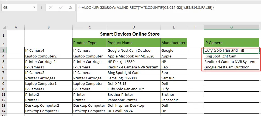
Task: Click inside the formula bar VLOOKUP text
Action: pyautogui.click(x=146, y=7)
